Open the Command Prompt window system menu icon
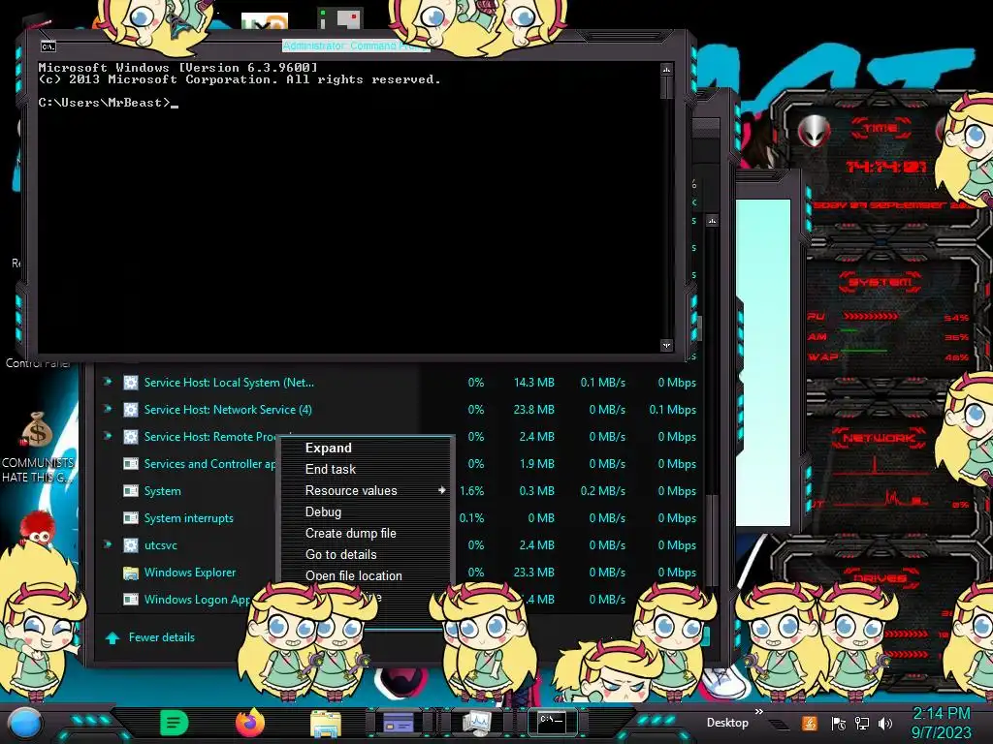 (48, 46)
